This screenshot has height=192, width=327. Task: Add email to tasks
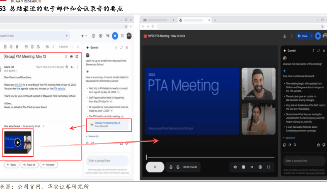click(38, 47)
